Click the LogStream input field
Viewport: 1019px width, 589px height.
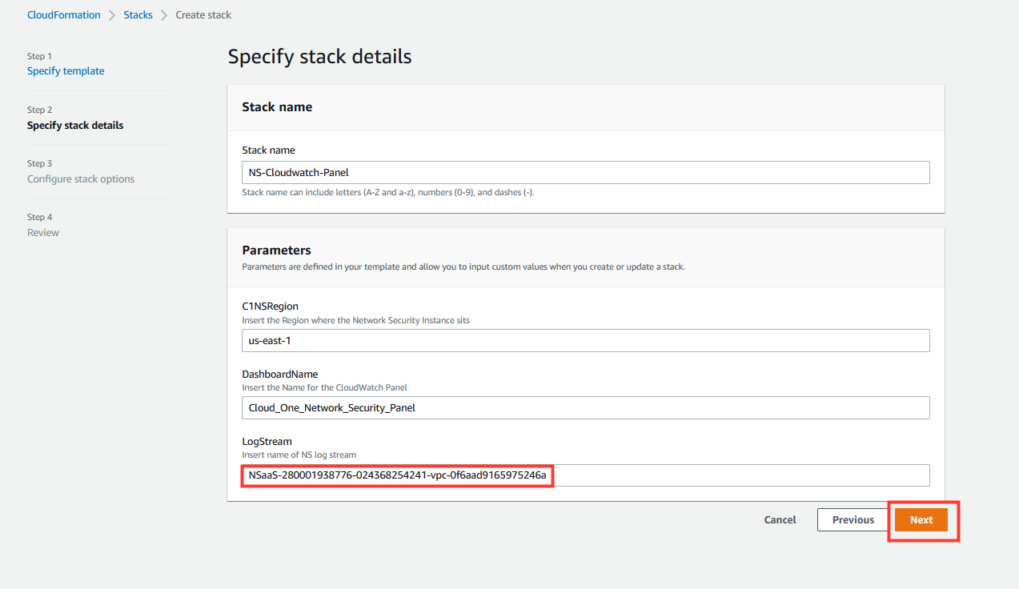[586, 475]
